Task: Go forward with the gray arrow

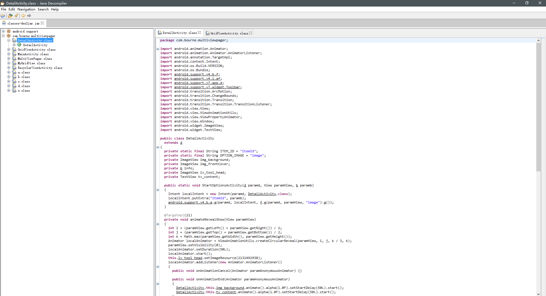Action: tap(29, 16)
